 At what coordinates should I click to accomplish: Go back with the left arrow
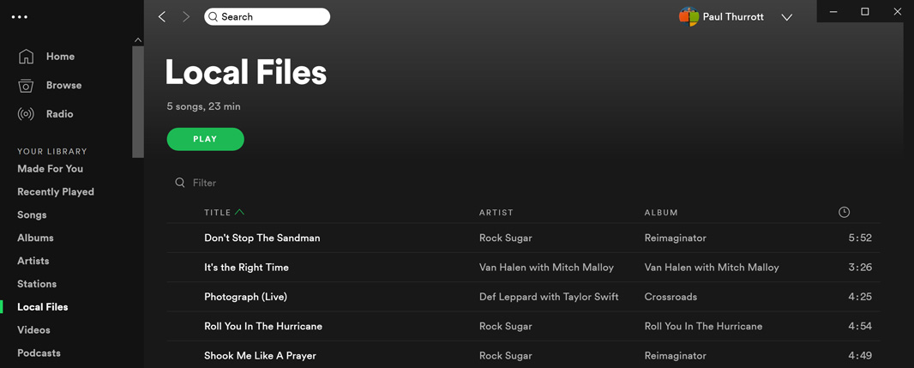[x=162, y=17]
